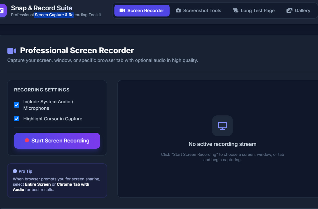Click the 'Include System Audio / Microphone' label

point(48,105)
